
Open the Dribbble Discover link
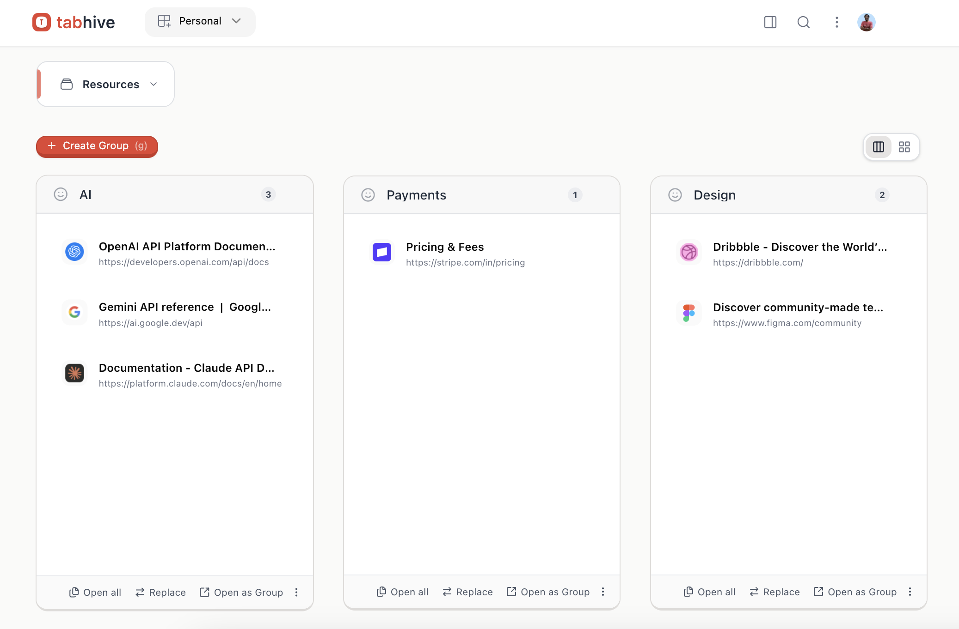tap(800, 247)
